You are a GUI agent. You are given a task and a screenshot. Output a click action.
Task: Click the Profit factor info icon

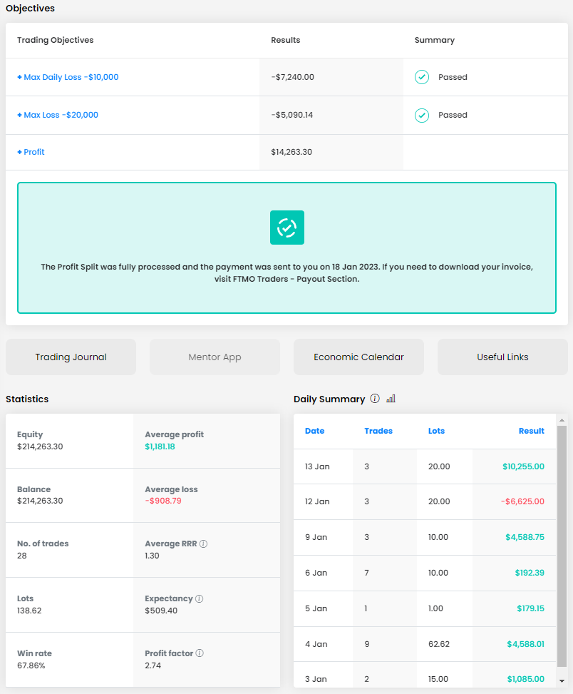[x=200, y=653]
